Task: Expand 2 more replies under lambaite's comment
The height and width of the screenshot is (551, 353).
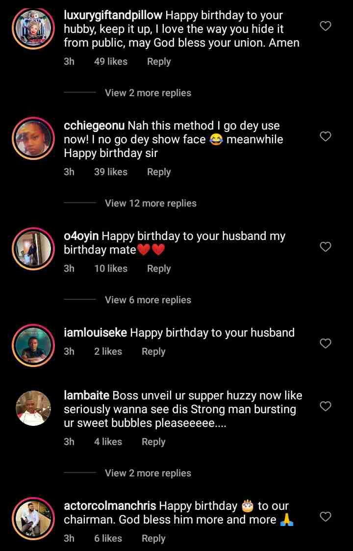Action: coord(148,473)
